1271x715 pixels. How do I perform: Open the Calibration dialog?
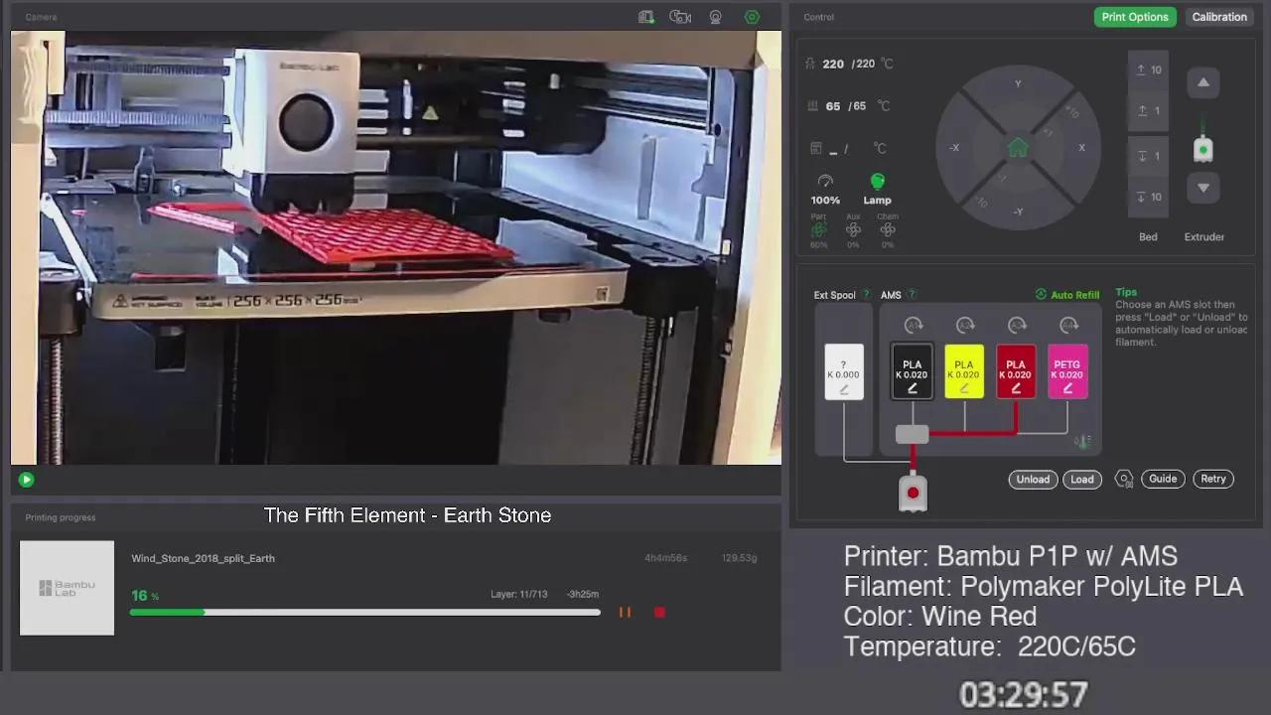coord(1219,17)
